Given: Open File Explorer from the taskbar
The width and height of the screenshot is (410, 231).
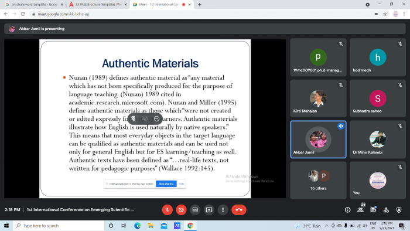Looking at the screenshot, I should [x=151, y=226].
